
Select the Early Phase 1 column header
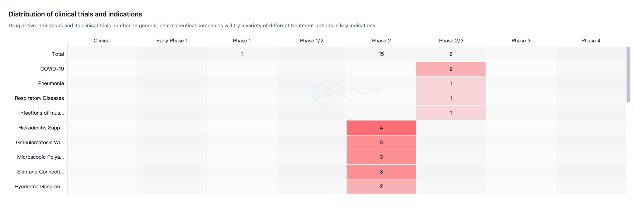[172, 41]
